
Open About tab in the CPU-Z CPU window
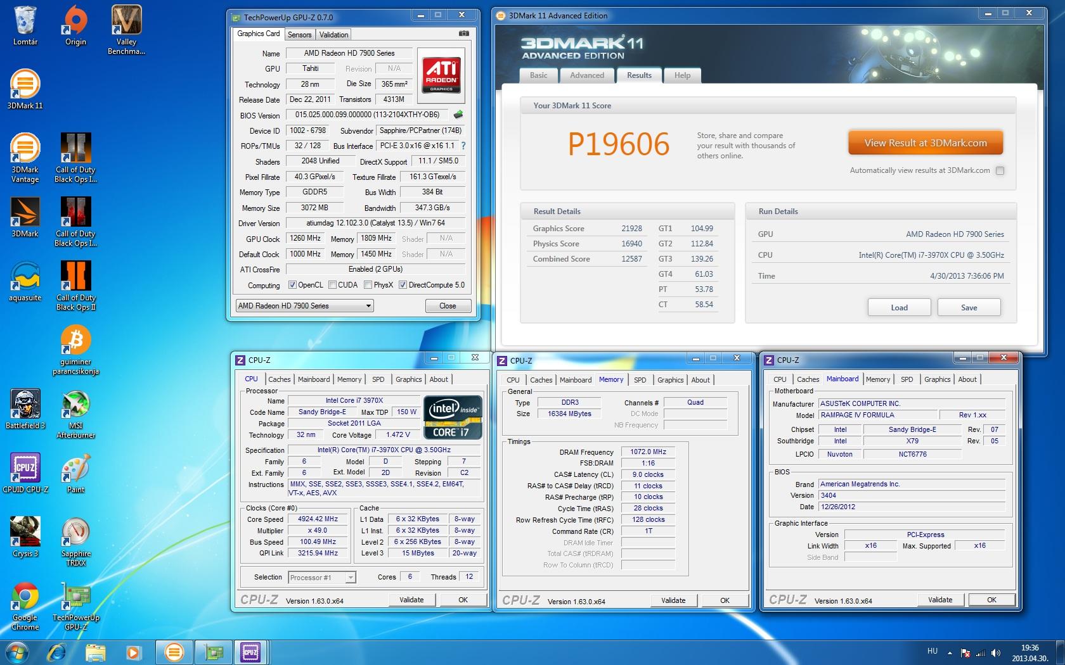click(x=439, y=379)
